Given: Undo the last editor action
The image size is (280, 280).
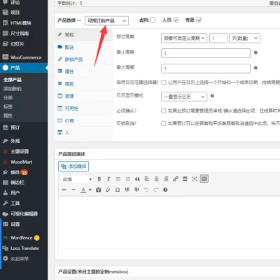Looking at the screenshot, I should click(146, 190).
